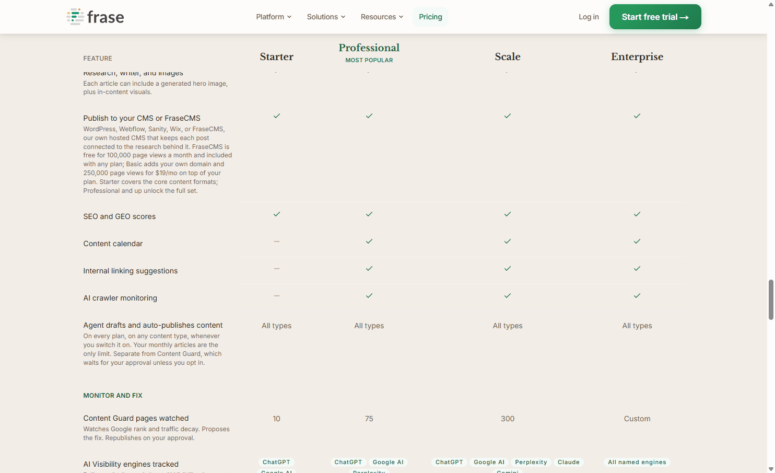Click Professional checkmark for AI crawler monitoring
The image size is (775, 473).
(369, 296)
